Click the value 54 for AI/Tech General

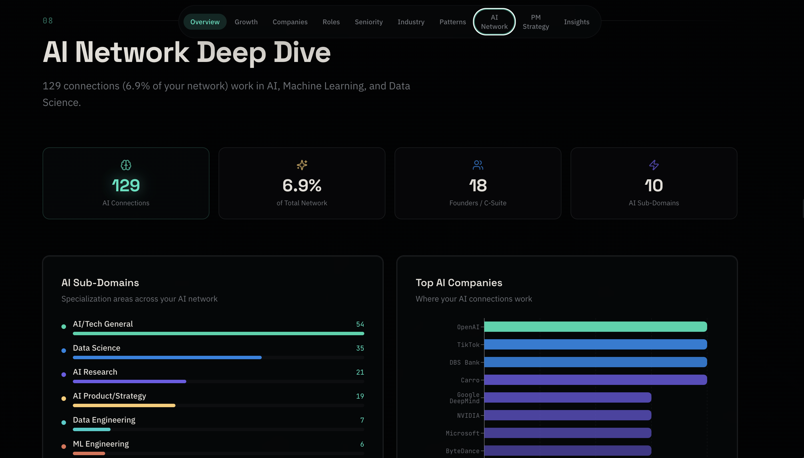[360, 324]
